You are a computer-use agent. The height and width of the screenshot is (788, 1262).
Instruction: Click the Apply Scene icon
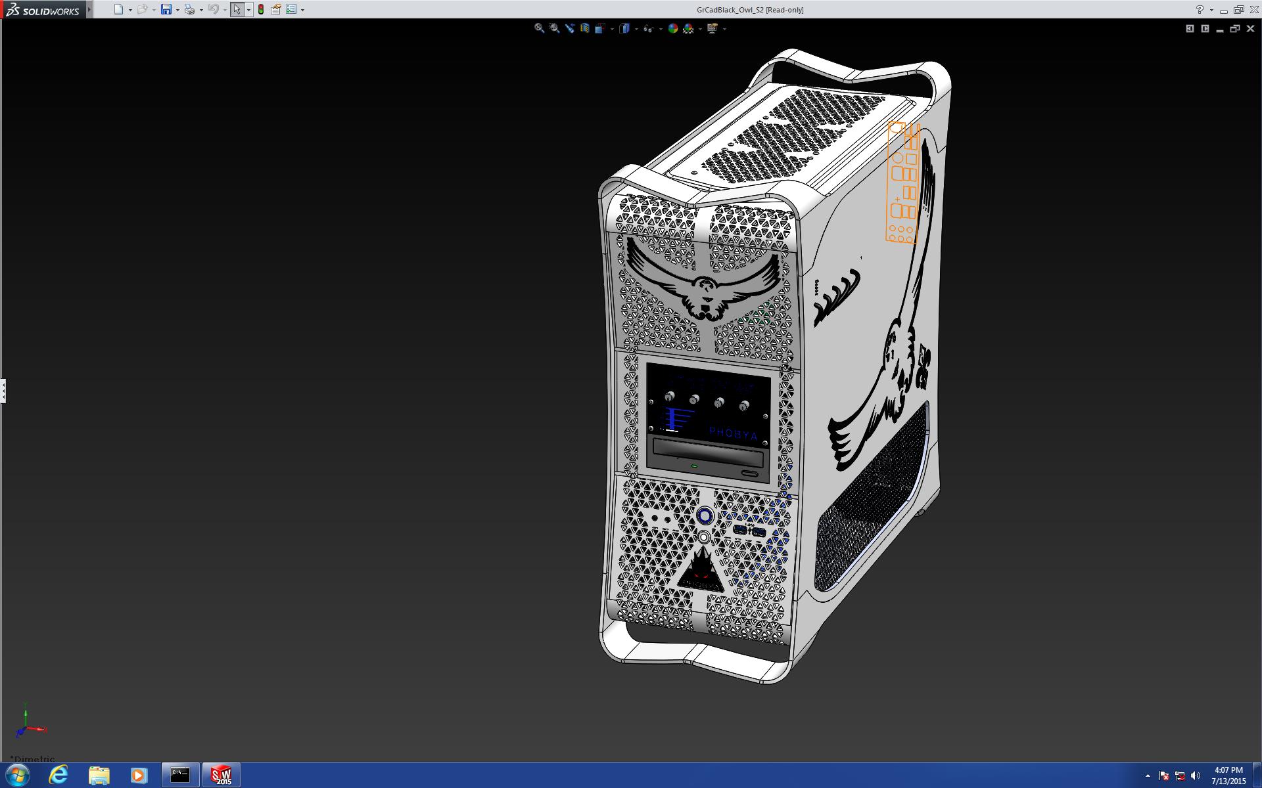click(x=688, y=28)
